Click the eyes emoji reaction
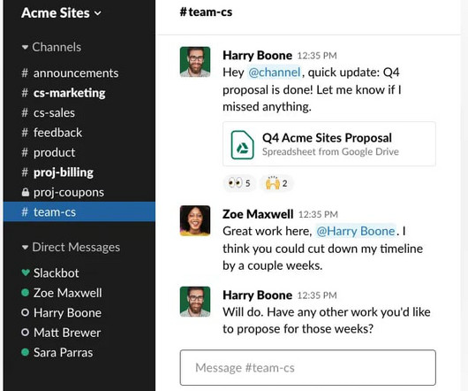The image size is (468, 391). click(239, 183)
